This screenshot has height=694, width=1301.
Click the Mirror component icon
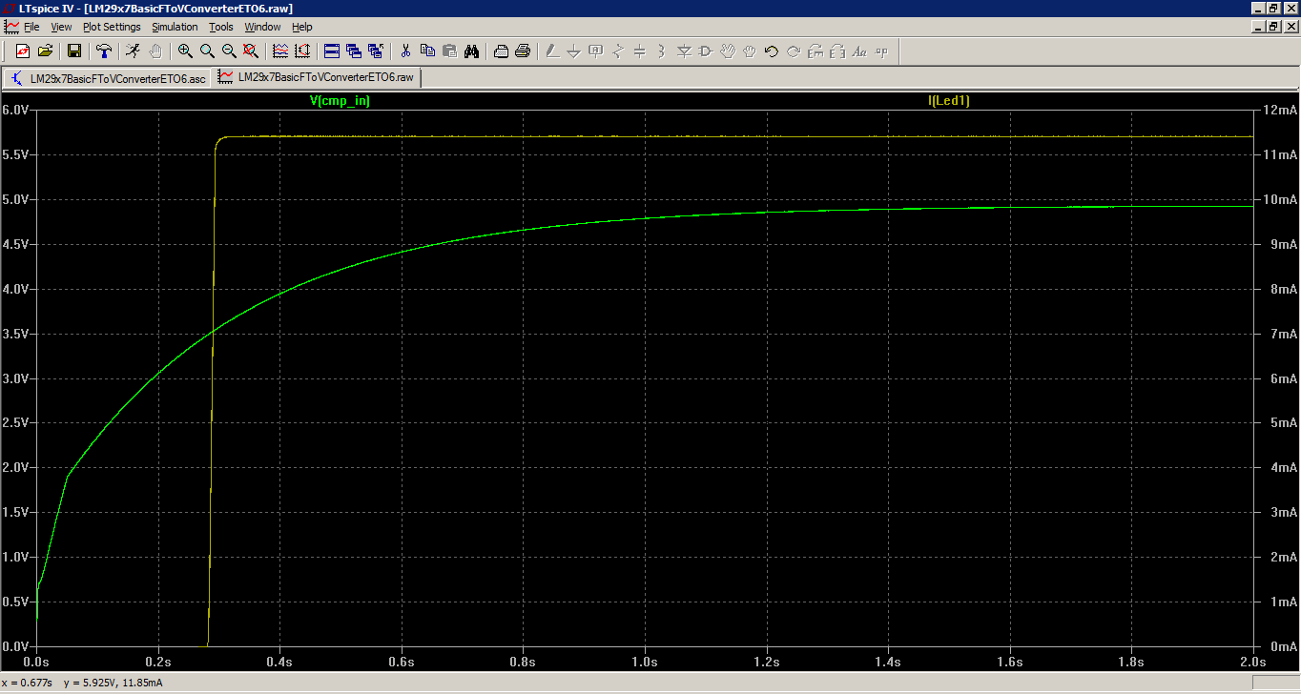coord(837,51)
